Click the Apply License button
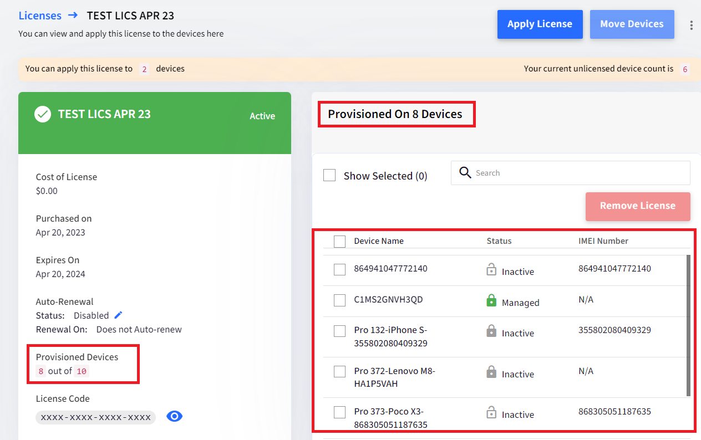 (x=540, y=24)
